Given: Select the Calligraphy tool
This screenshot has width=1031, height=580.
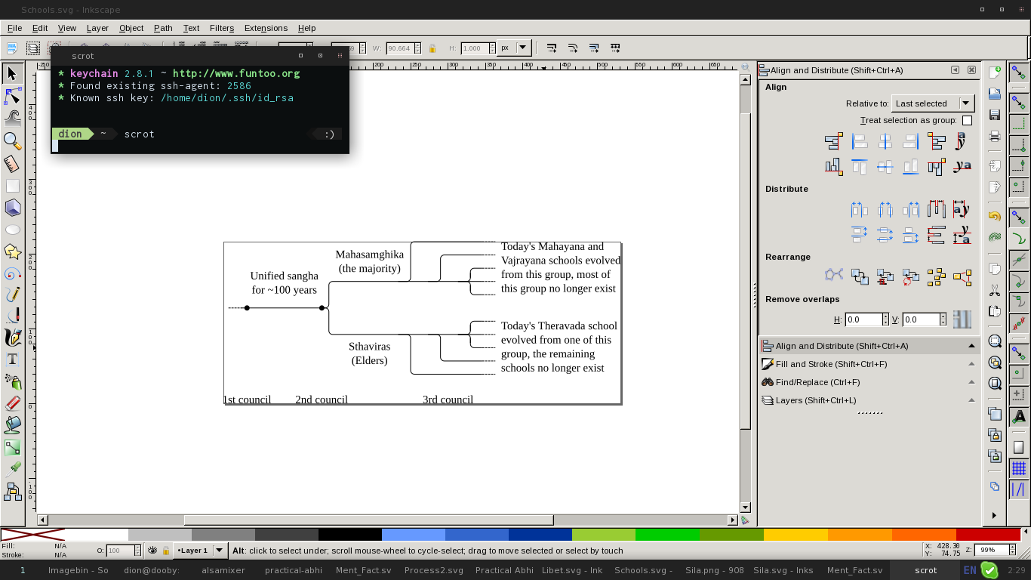Looking at the screenshot, I should click(12, 338).
